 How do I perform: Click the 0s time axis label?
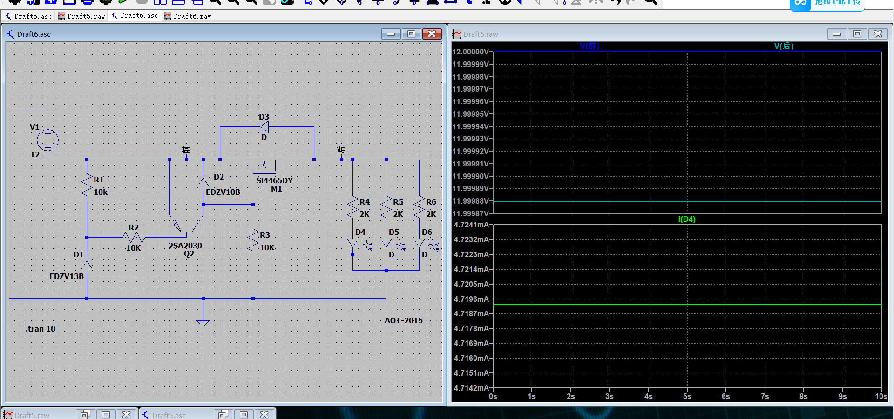coord(493,396)
